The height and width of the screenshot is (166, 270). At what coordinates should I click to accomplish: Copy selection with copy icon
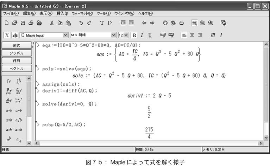pyautogui.click(x=60, y=23)
